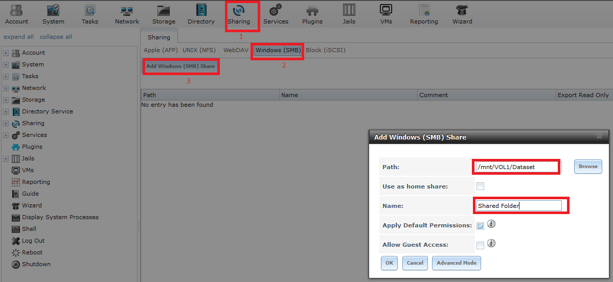Switch to the UNIX (NFS) tab
Screen dimensions: 613x282
(x=200, y=50)
